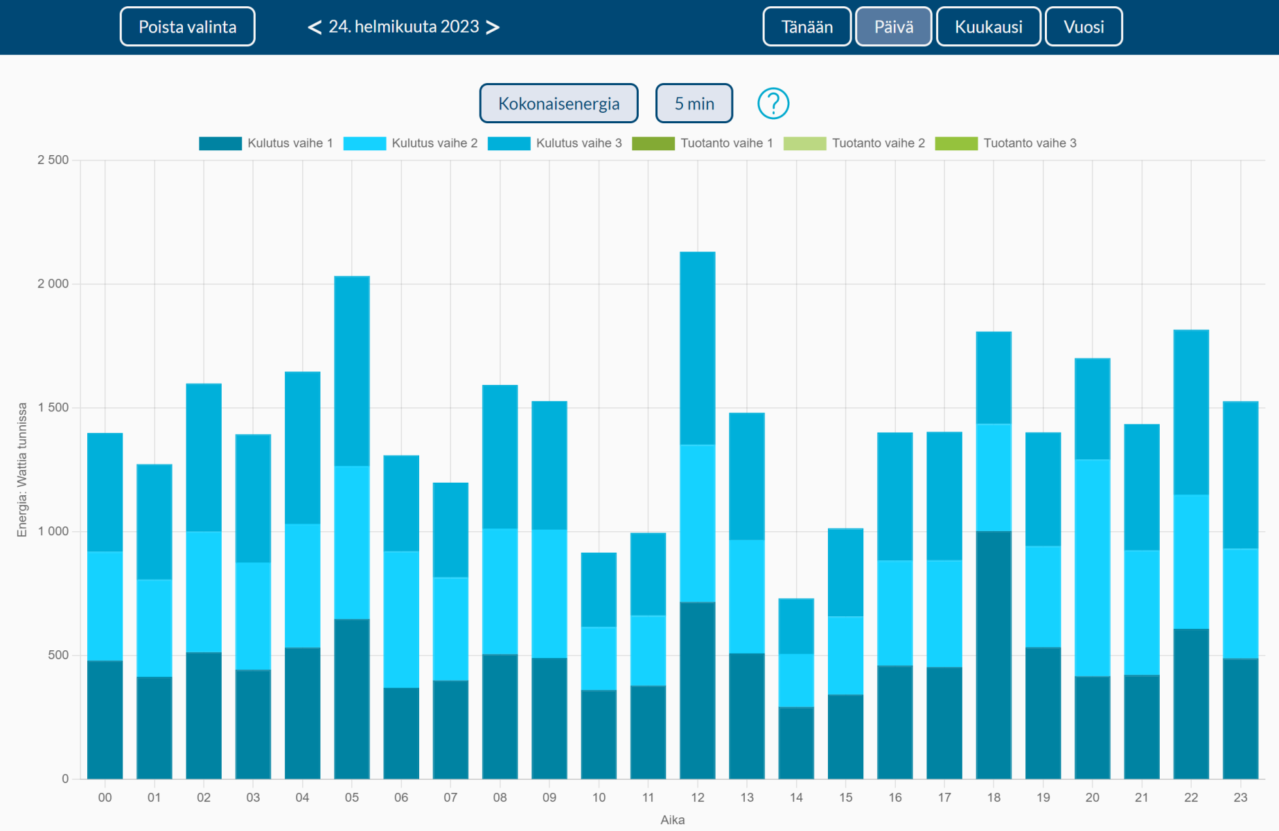Switch to Vuosi view
This screenshot has width=1279, height=831.
point(1083,27)
